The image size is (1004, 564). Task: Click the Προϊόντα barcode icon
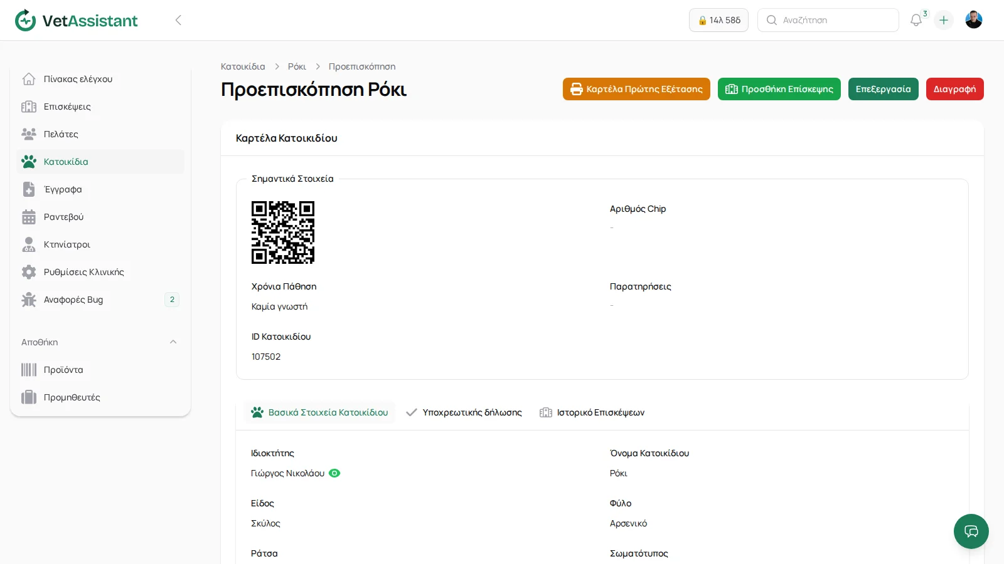[x=29, y=370]
